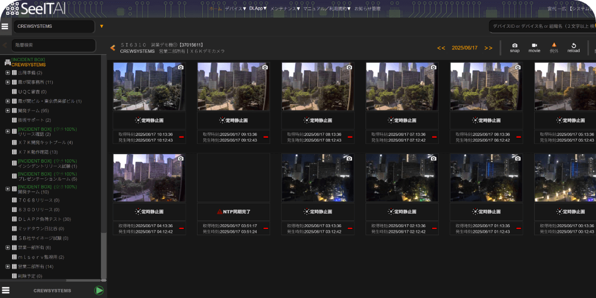Click the 階層検索 search field
The height and width of the screenshot is (298, 596).
[53, 45]
